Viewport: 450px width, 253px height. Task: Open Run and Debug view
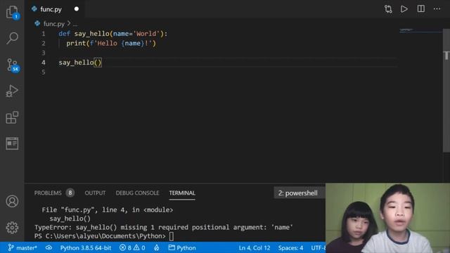tap(12, 91)
